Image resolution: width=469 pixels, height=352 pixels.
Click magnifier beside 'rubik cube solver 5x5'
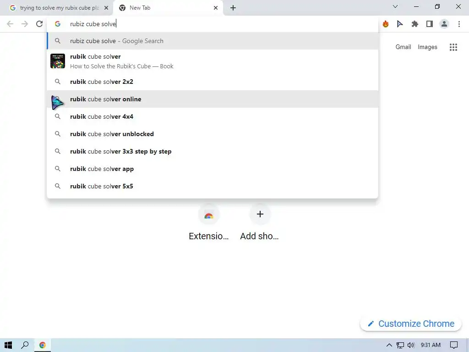click(x=58, y=186)
